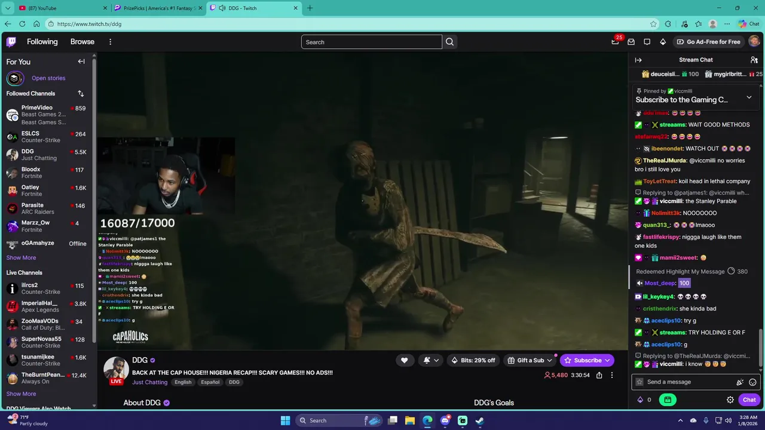This screenshot has height=430, width=765.
Task: Open the Just Chatting category link
Action: [x=149, y=382]
